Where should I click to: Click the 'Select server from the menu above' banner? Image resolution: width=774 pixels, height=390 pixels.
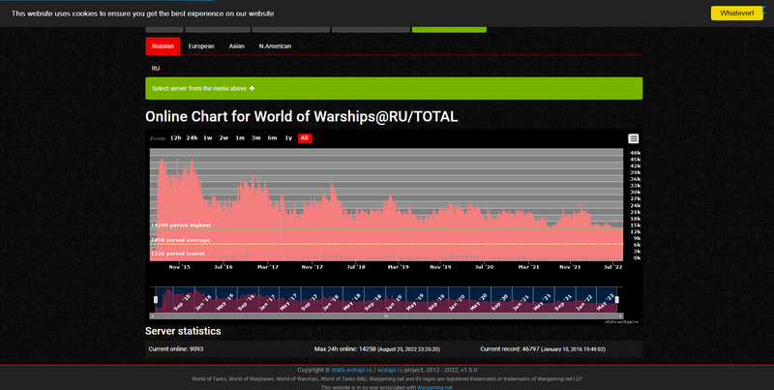click(394, 88)
